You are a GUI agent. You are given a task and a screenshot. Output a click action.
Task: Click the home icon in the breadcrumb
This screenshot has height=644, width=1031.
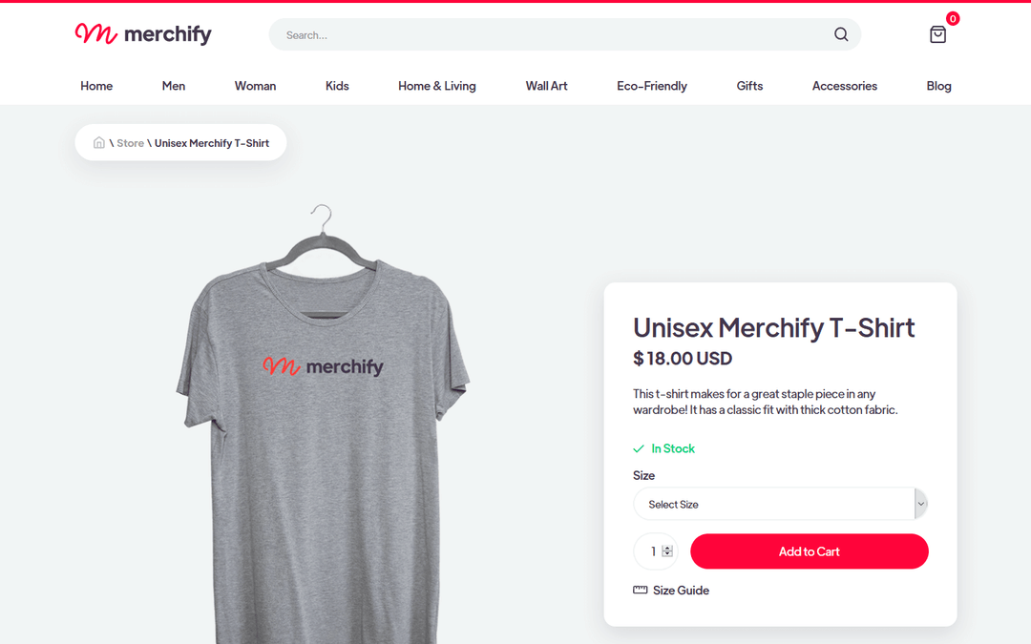coord(99,142)
